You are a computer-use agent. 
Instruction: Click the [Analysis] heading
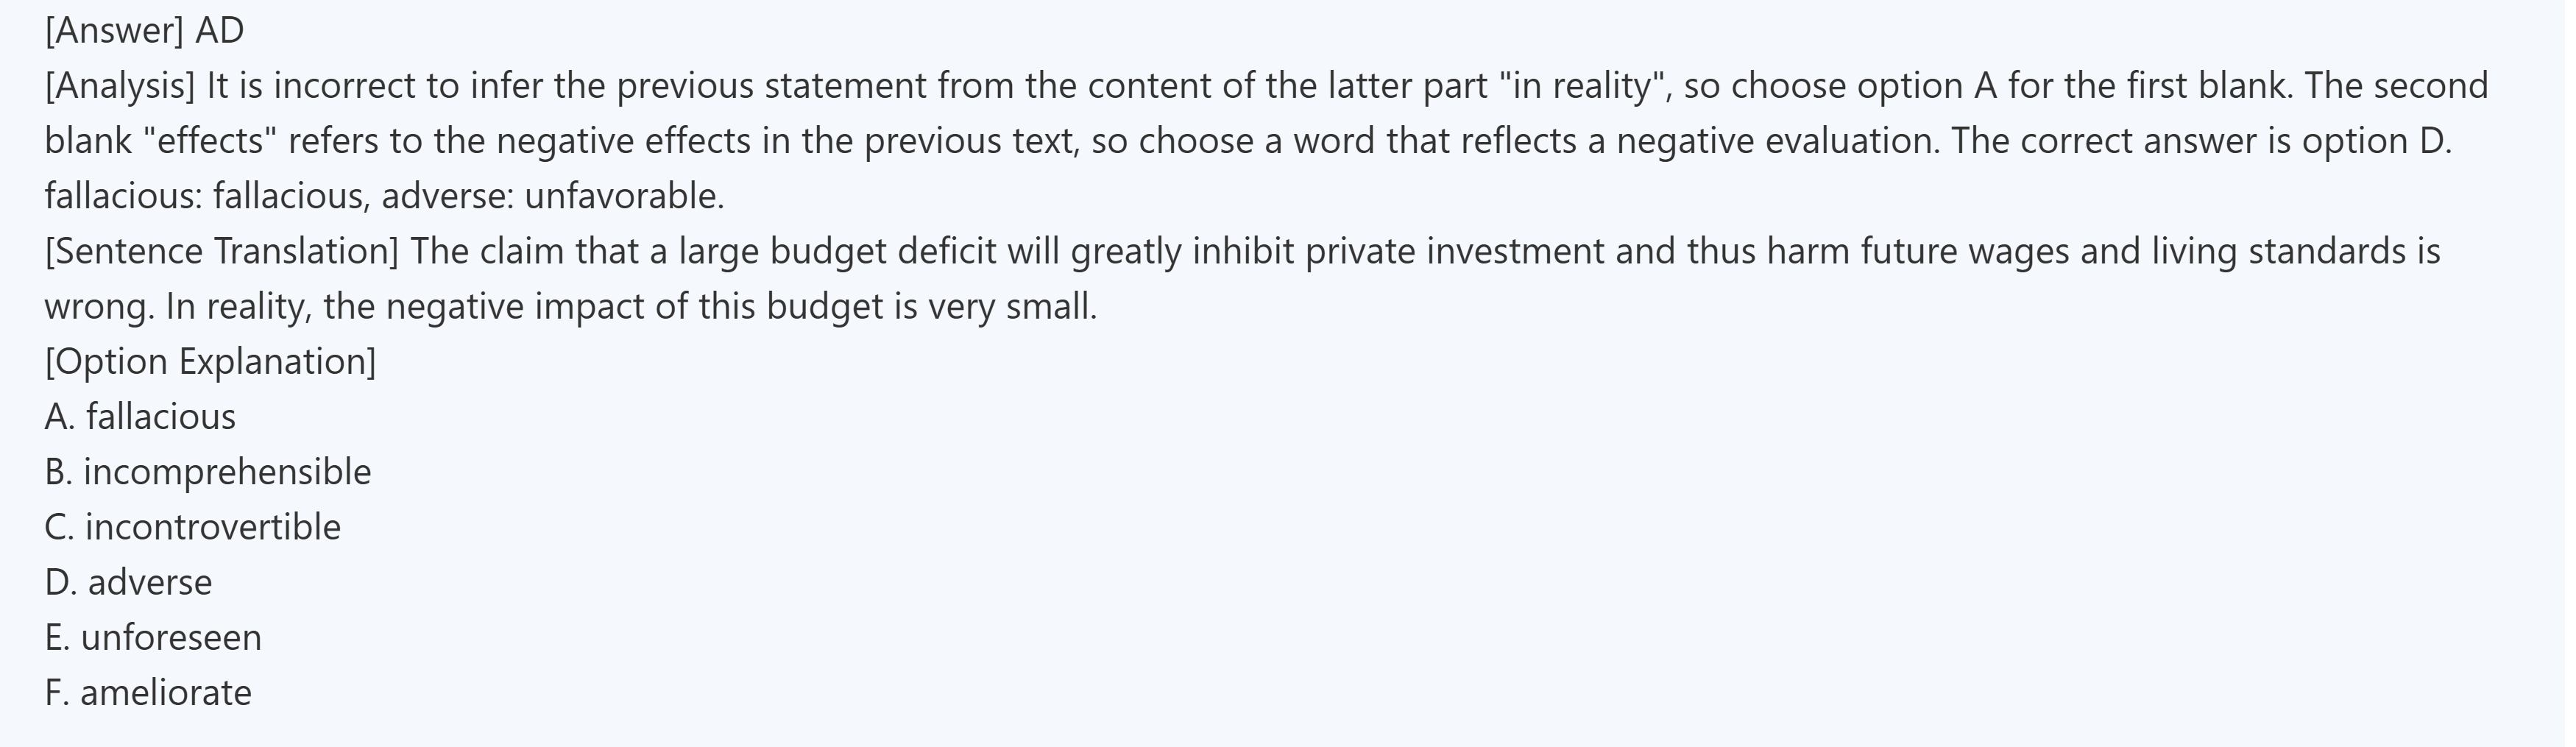click(120, 86)
